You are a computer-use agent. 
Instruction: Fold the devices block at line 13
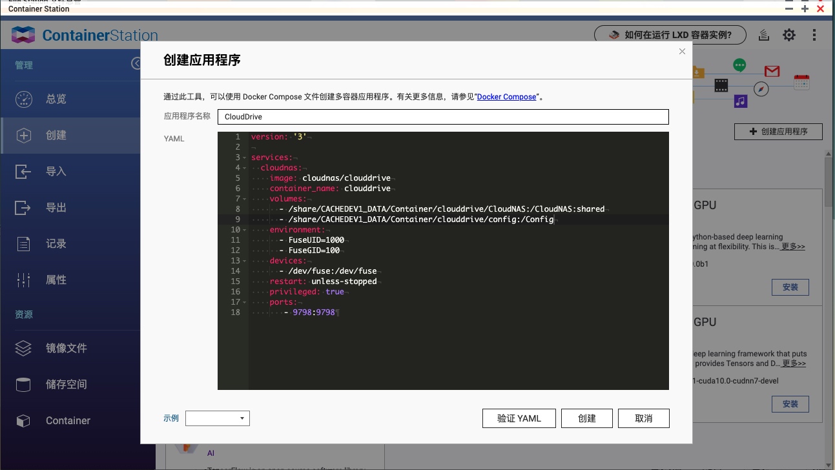pyautogui.click(x=245, y=261)
